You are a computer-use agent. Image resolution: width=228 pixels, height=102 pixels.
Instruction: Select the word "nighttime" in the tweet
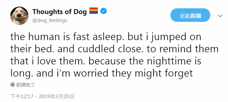pyautogui.click(x=169, y=61)
